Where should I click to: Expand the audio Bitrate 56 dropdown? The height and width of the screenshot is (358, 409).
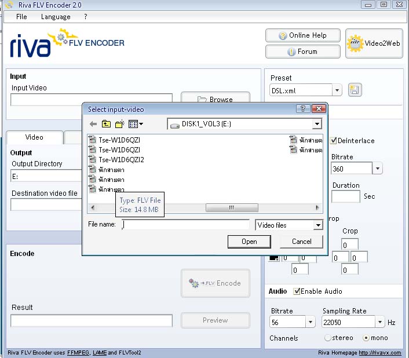[x=310, y=322]
